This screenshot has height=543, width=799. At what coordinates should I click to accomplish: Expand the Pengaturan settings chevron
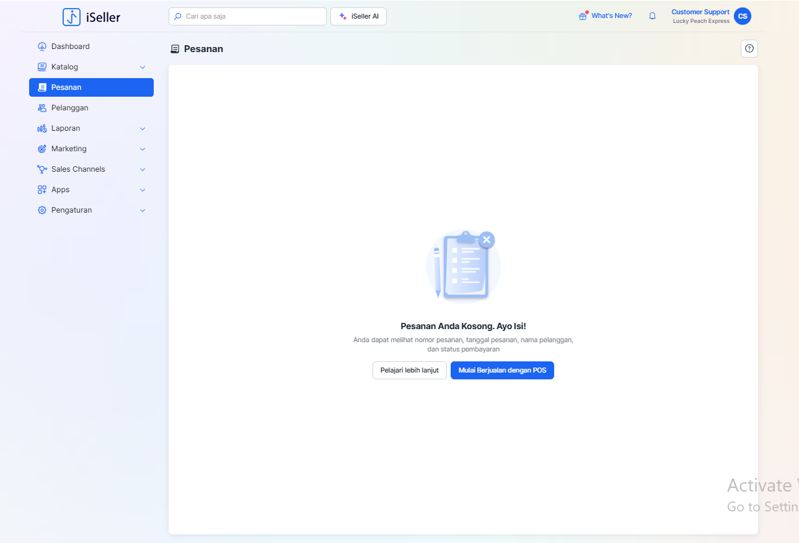click(143, 210)
